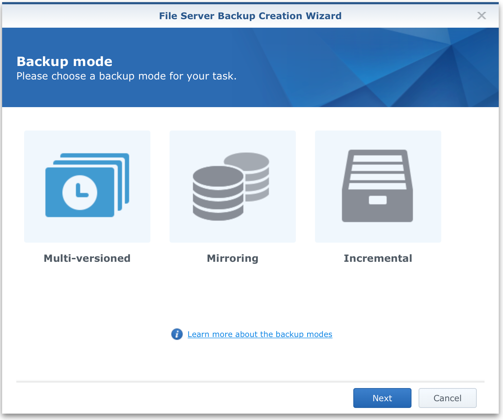Click the Mirroring label
Image resolution: width=503 pixels, height=420 pixels.
tap(233, 258)
